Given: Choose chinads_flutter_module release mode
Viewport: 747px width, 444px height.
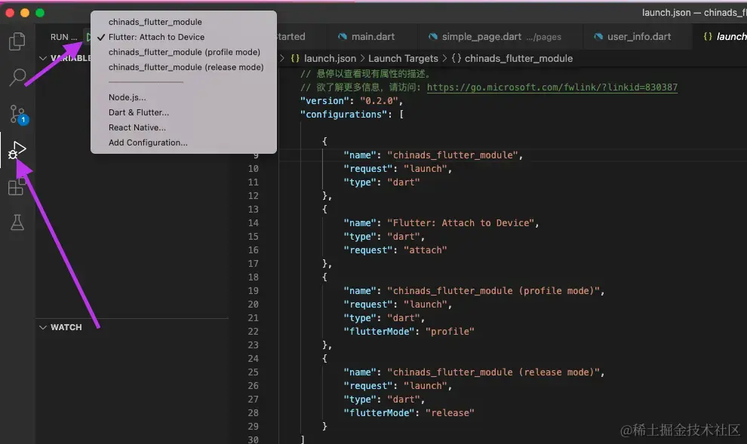Looking at the screenshot, I should pyautogui.click(x=186, y=66).
